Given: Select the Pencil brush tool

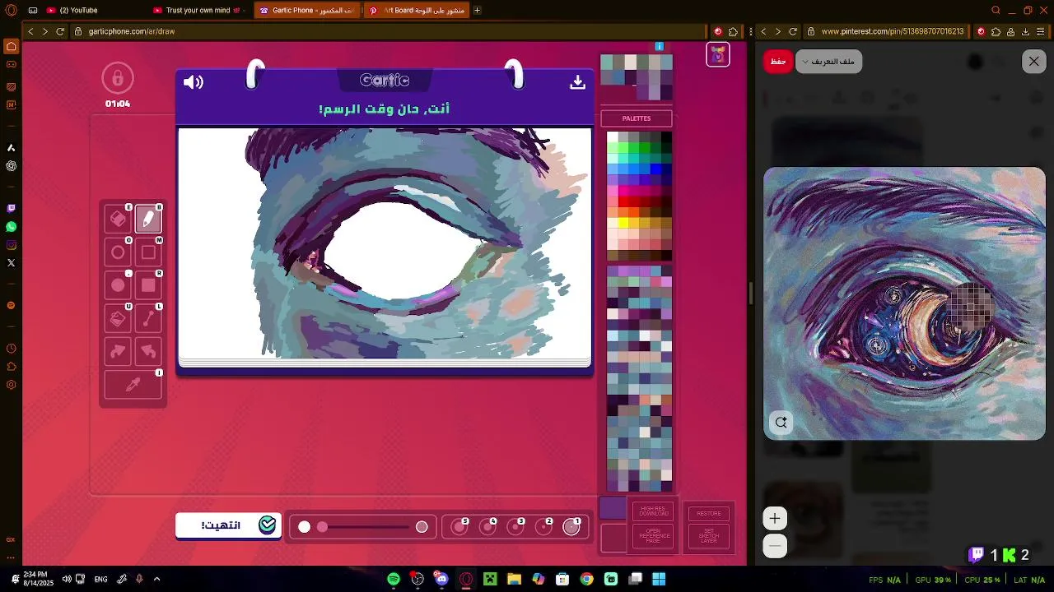Looking at the screenshot, I should point(148,219).
